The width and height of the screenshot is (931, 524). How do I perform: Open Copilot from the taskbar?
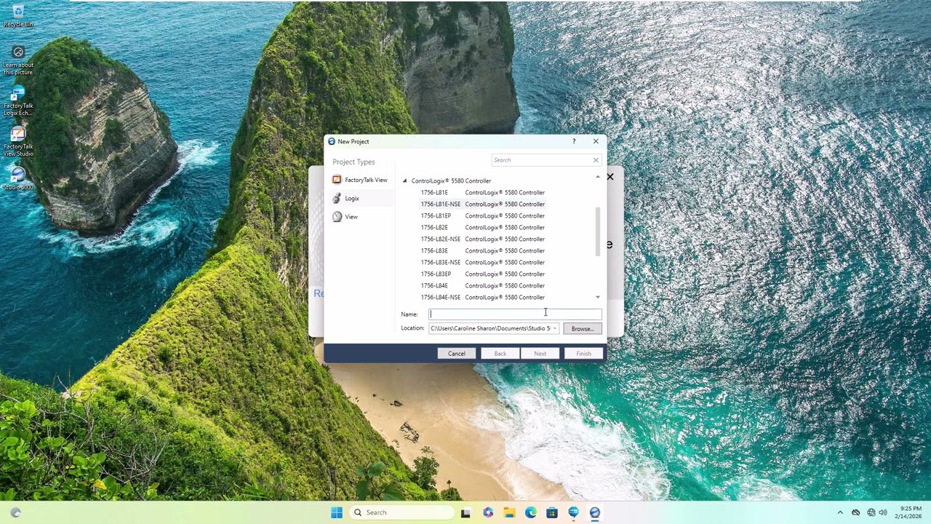click(487, 512)
